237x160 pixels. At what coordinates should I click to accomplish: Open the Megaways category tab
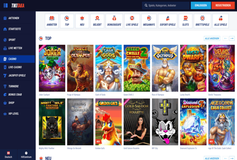coord(149,21)
